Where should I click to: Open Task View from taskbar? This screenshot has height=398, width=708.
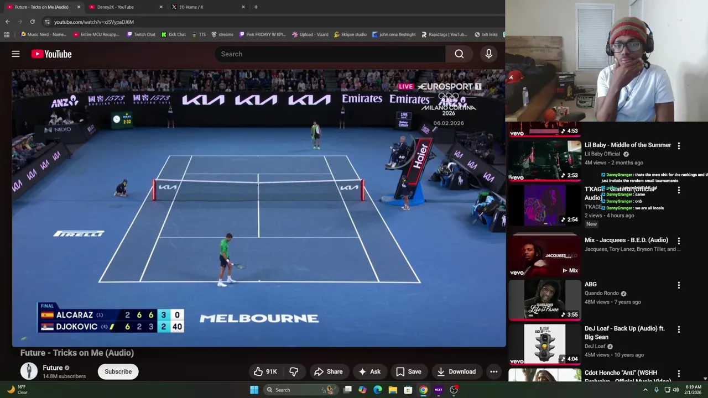[x=347, y=390]
